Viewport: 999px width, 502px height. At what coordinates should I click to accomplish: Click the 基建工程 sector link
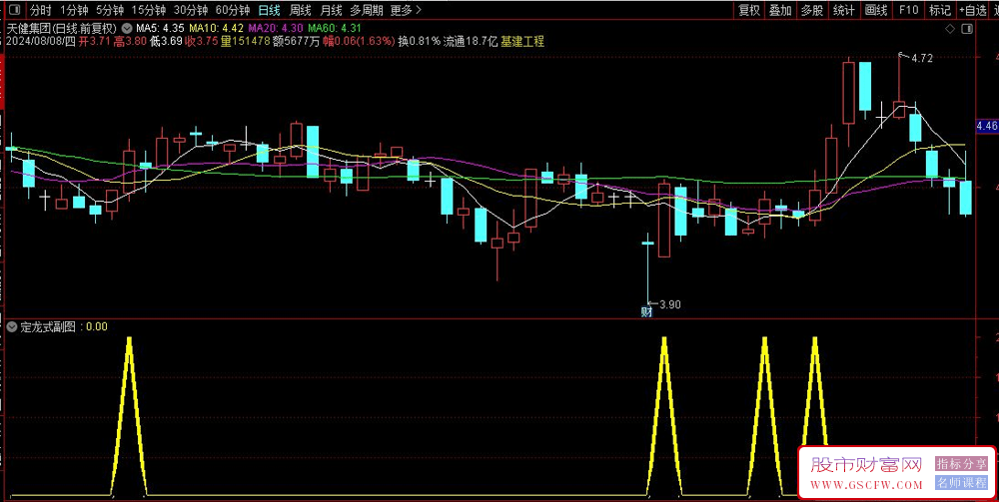click(x=522, y=41)
